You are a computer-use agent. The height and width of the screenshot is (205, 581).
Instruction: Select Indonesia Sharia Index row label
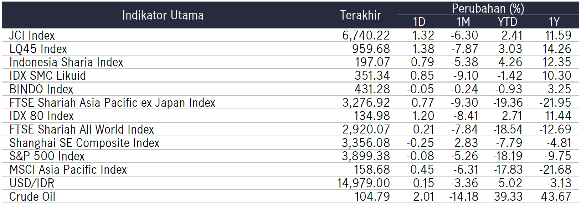[66, 62]
